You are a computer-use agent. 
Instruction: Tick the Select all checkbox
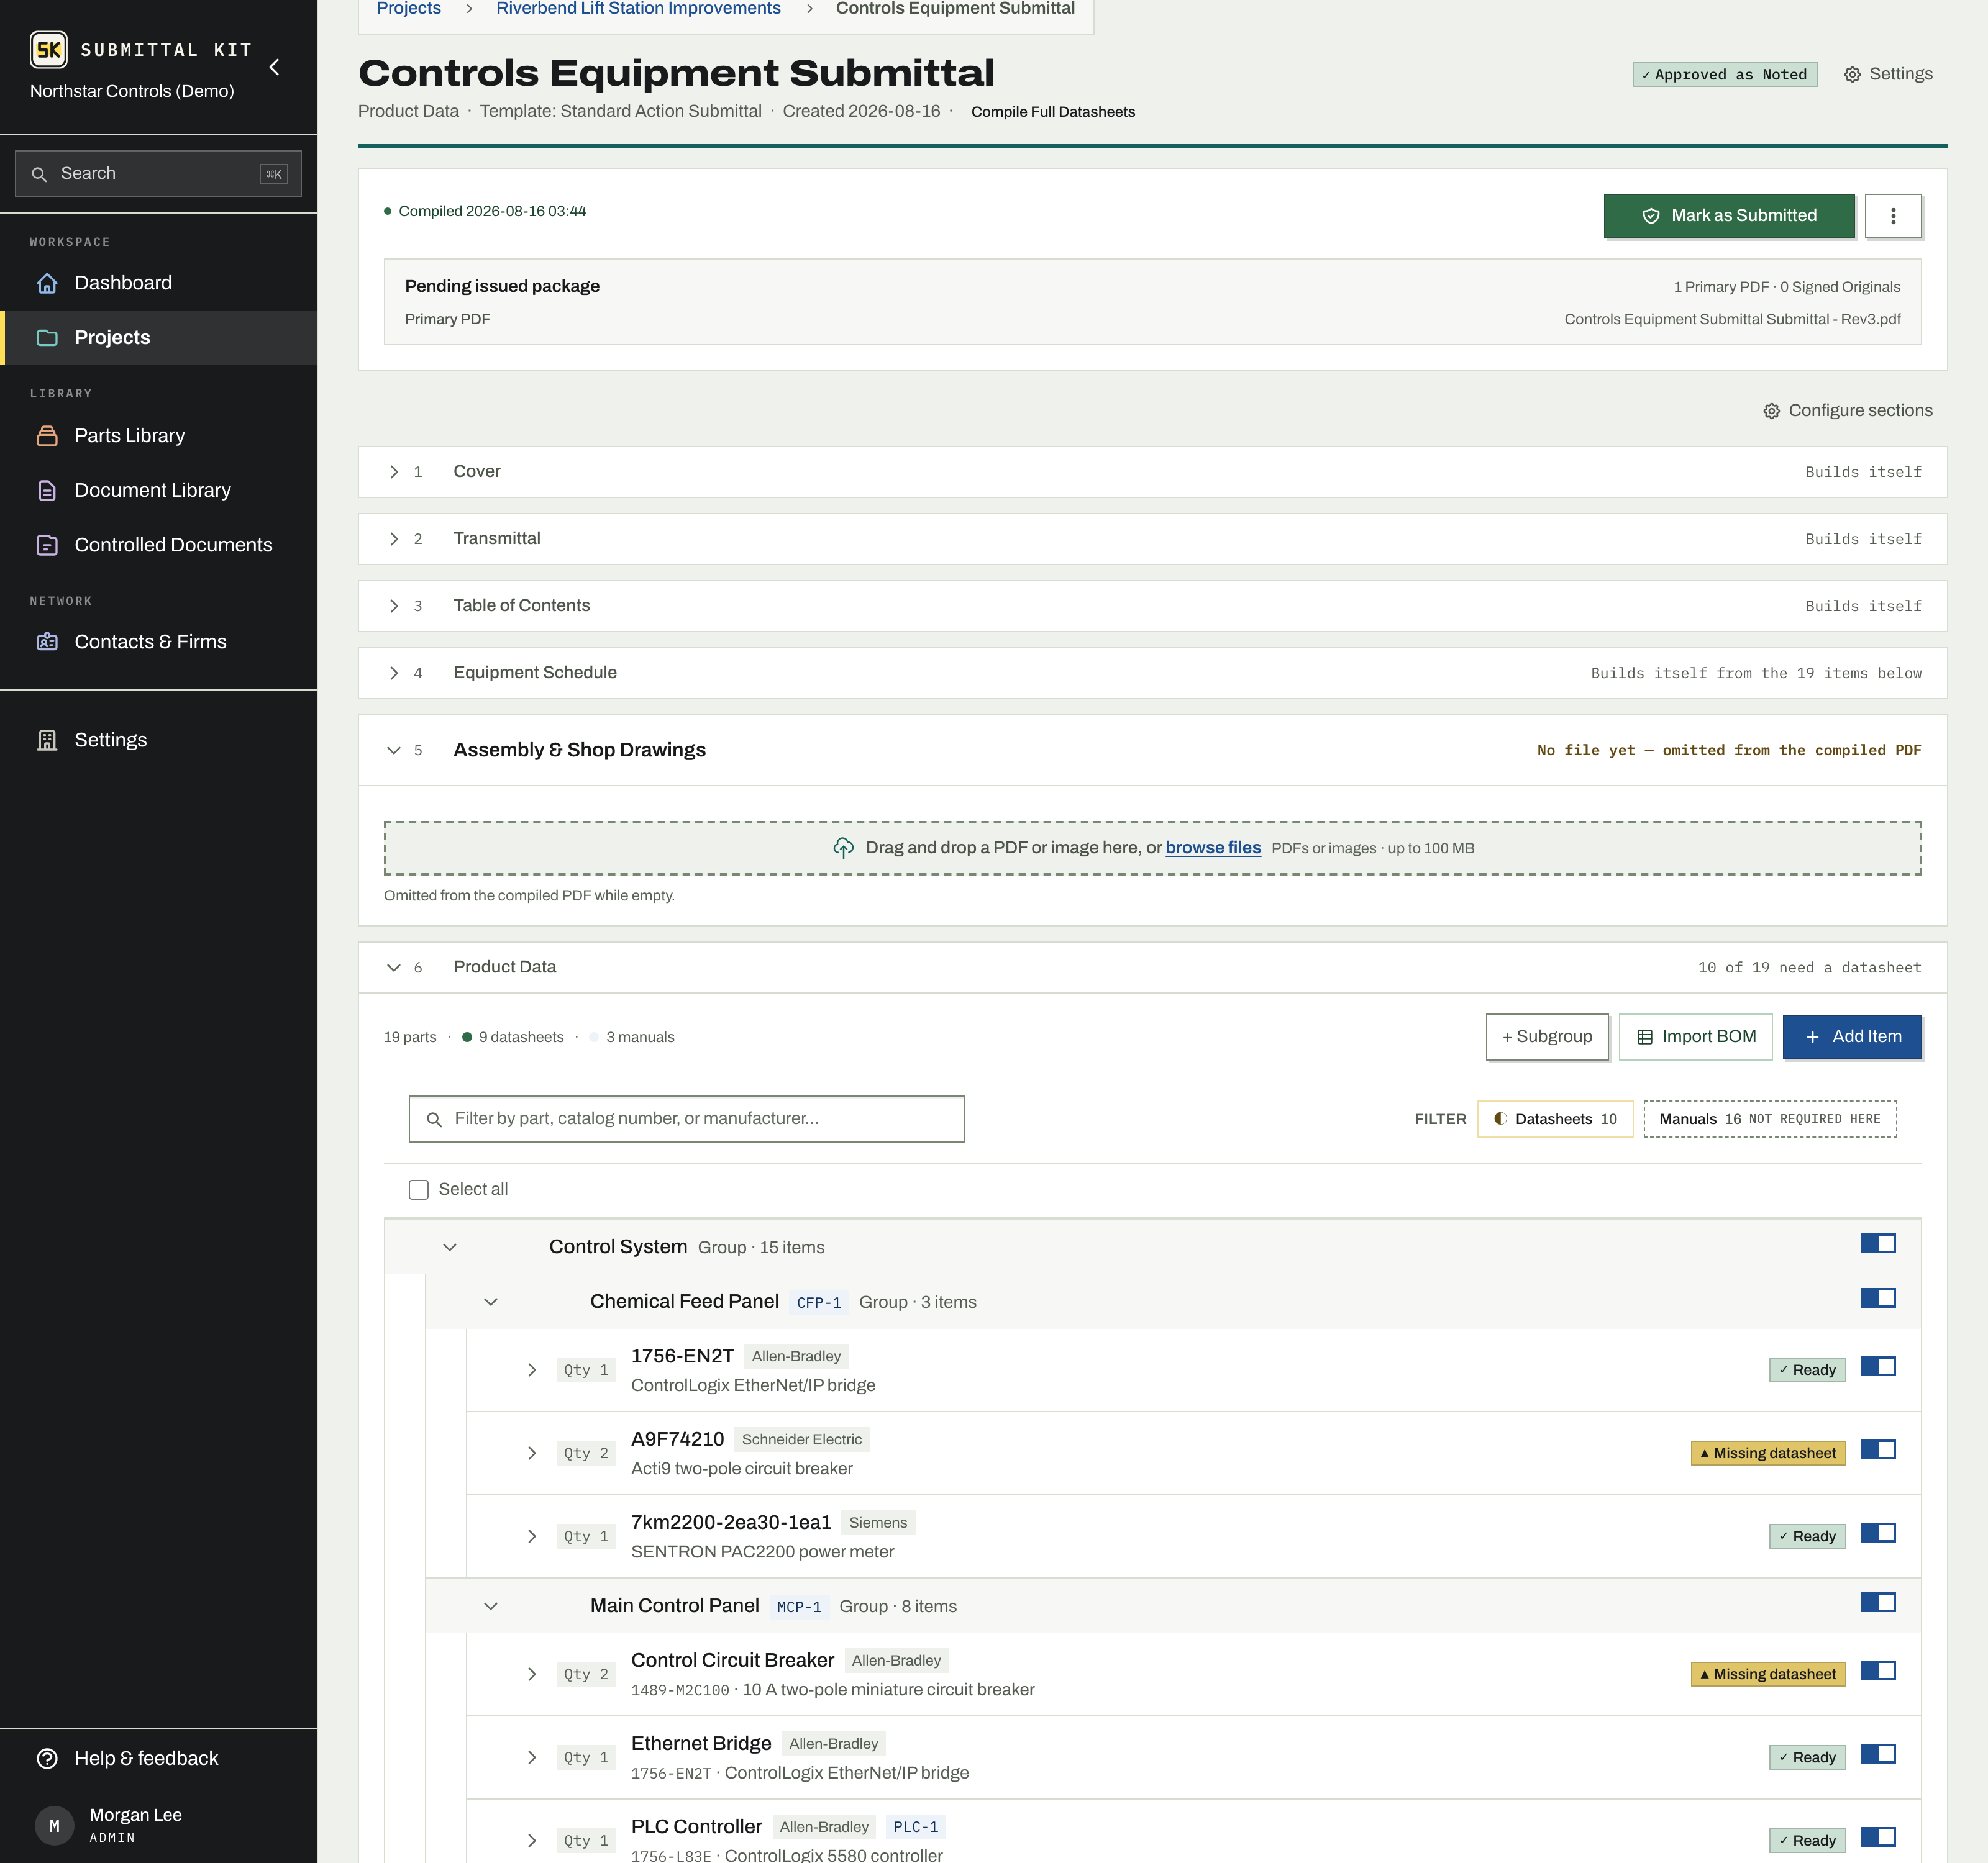pos(418,1189)
